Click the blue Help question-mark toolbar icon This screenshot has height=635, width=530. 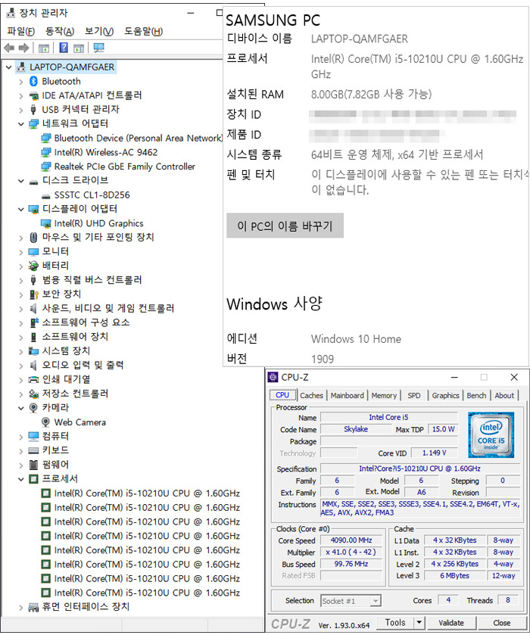(x=64, y=48)
